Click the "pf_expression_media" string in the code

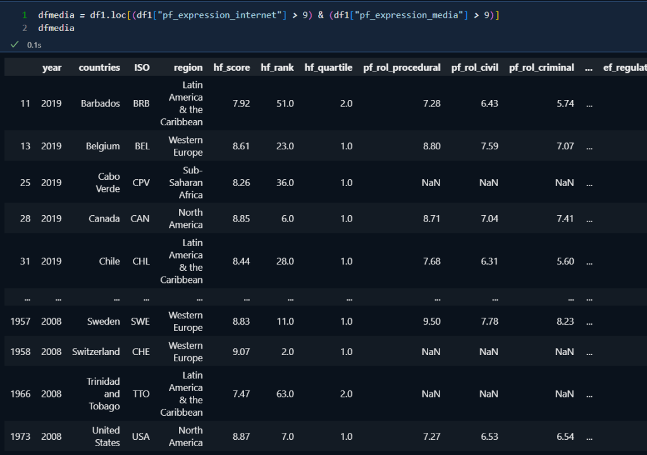pos(410,14)
